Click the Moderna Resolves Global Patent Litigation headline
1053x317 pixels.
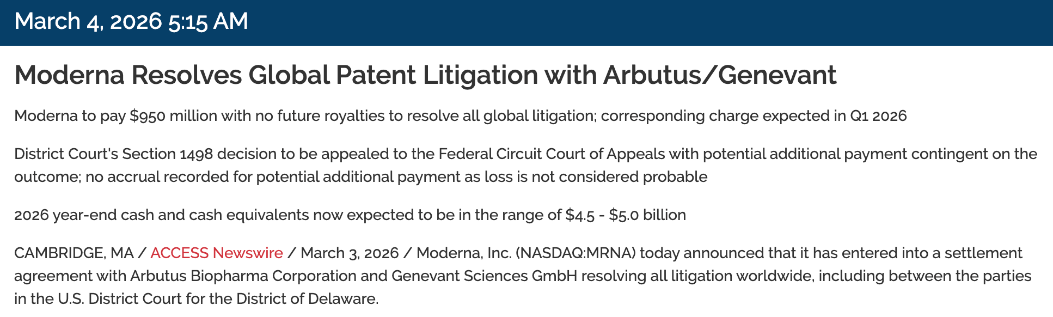tap(305, 75)
